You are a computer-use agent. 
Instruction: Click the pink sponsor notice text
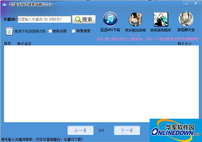click(148, 39)
